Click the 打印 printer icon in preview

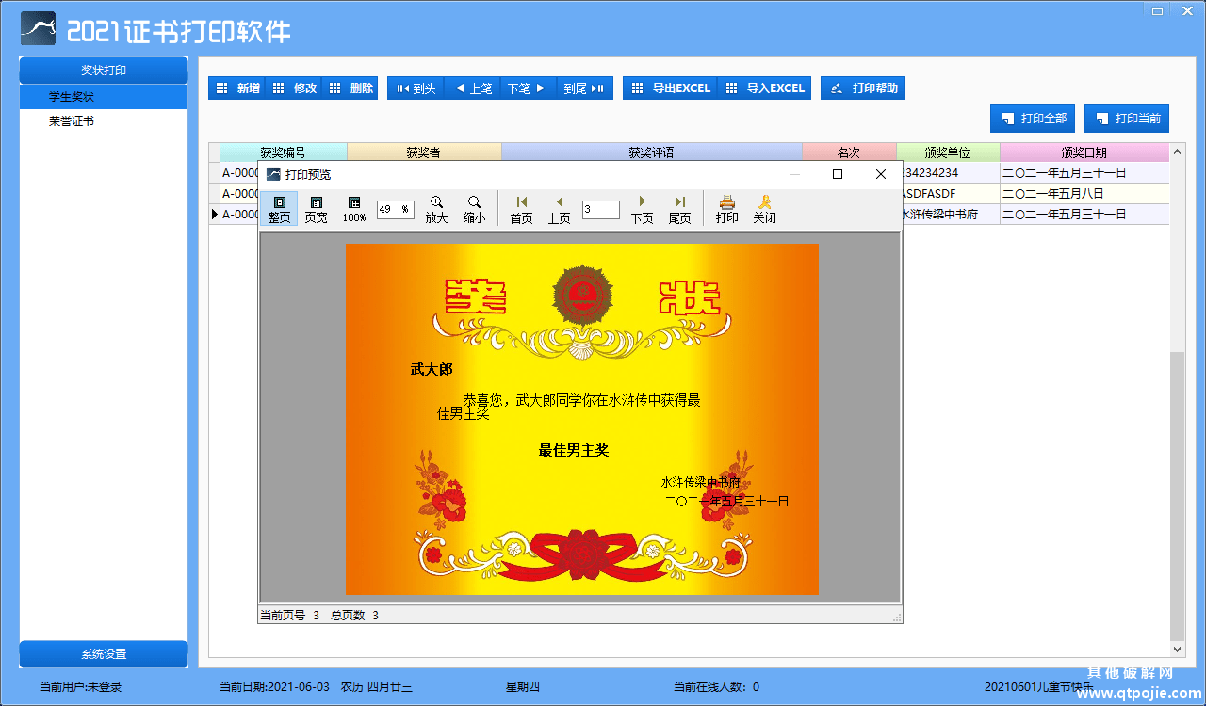click(x=726, y=209)
